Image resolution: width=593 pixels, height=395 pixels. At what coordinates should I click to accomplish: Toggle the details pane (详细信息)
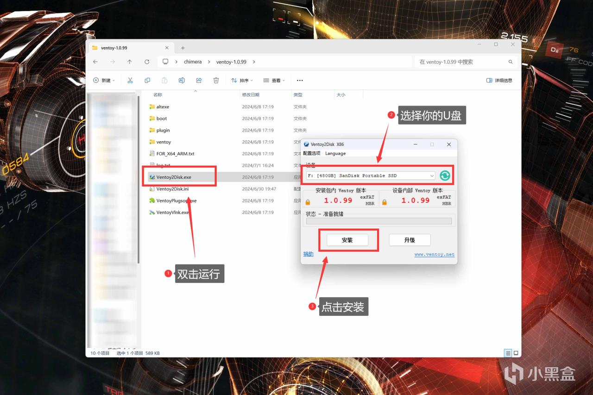click(499, 80)
